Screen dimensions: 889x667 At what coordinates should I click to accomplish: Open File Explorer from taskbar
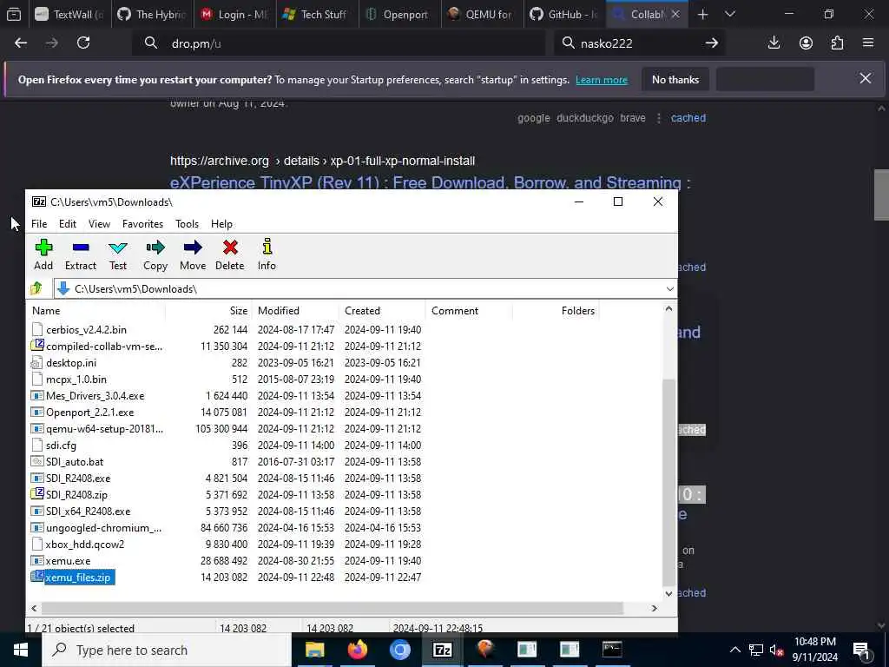point(314,650)
